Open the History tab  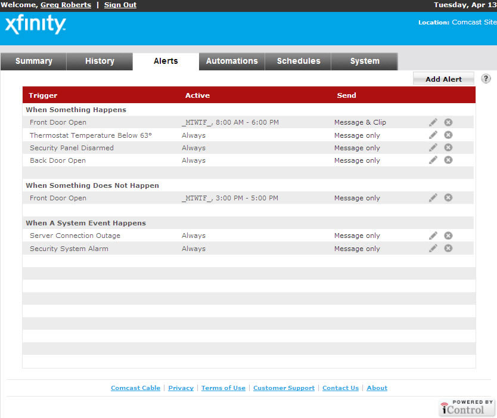click(x=100, y=61)
